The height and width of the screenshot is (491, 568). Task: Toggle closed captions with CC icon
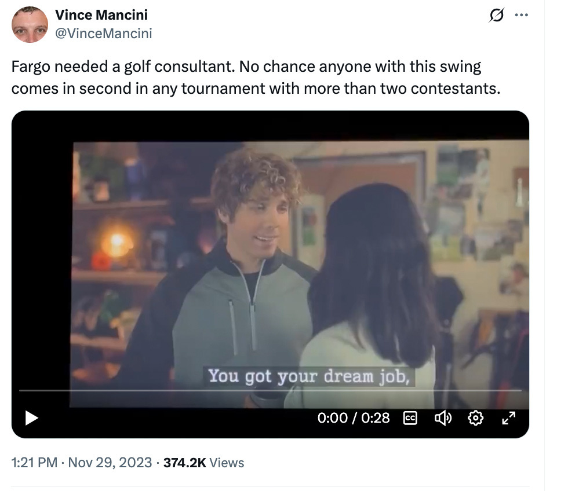click(x=410, y=418)
